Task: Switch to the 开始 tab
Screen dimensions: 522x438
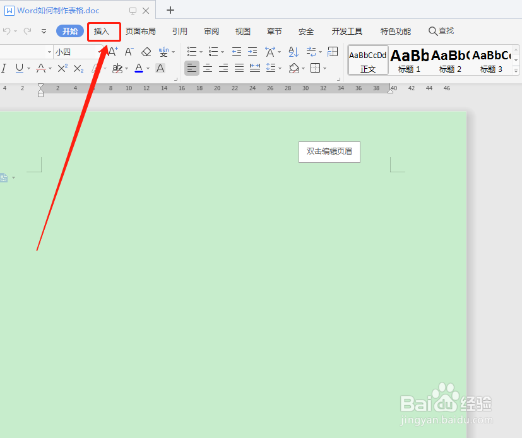Action: (70, 31)
